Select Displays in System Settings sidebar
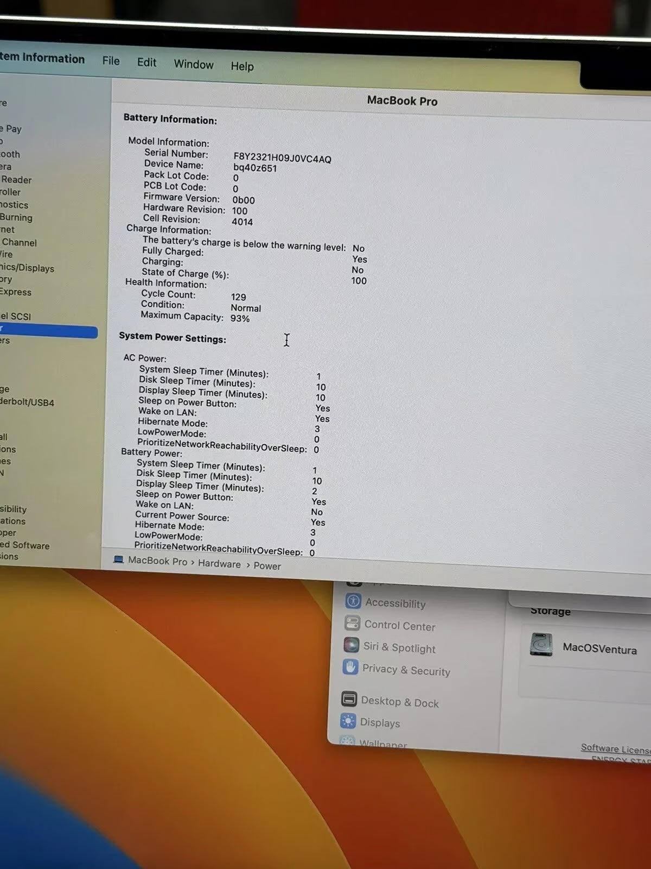Image resolution: width=651 pixels, height=869 pixels. (380, 723)
